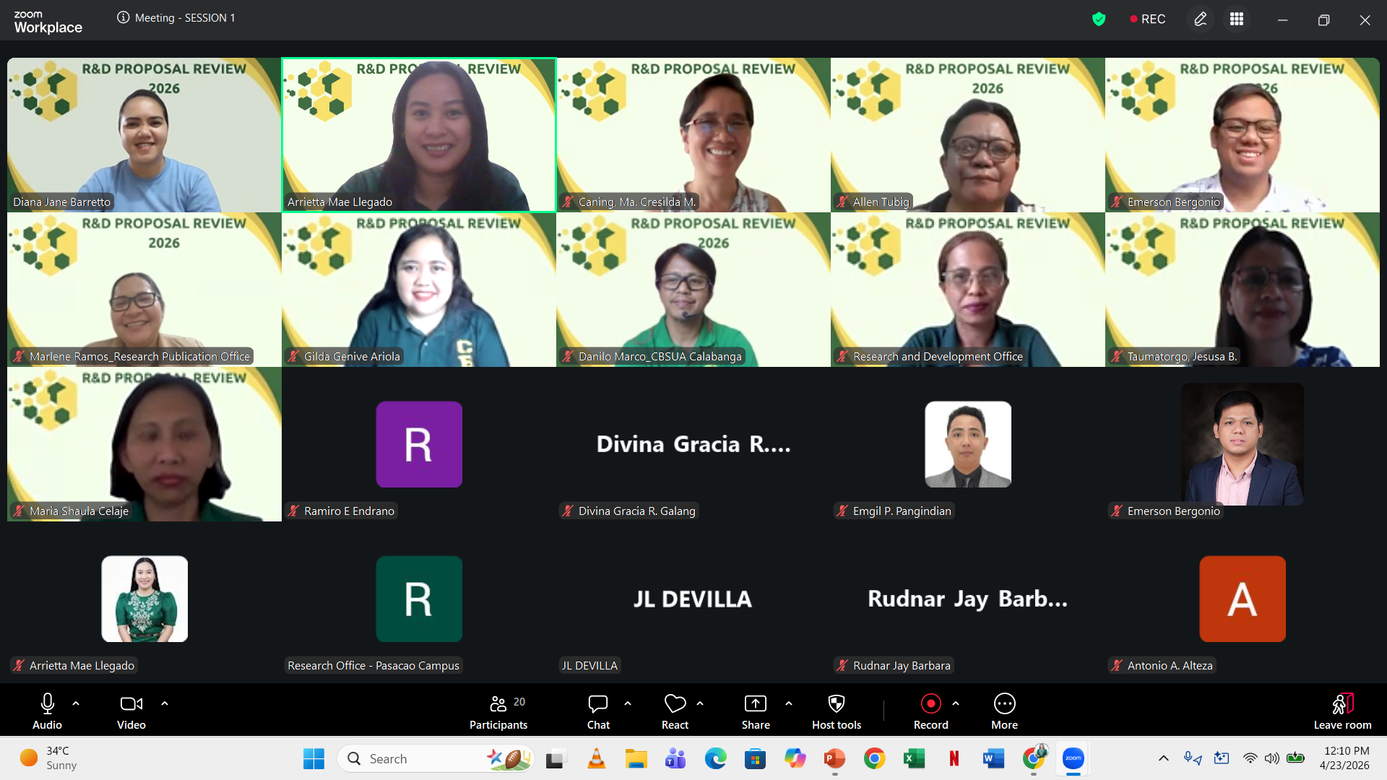1387x780 pixels.
Task: Expand audio options arrow
Action: 76,703
